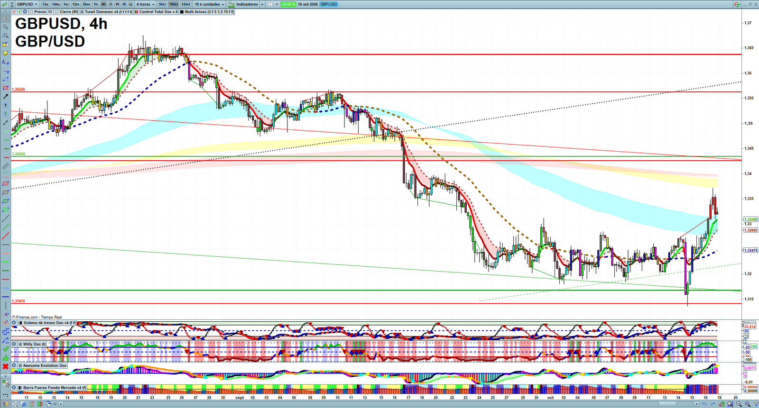The height and width of the screenshot is (408, 759).
Task: Open the share icon at bottom left
Action: [15, 404]
